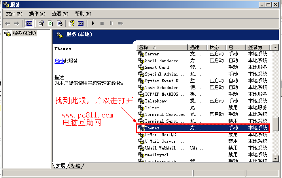The height and width of the screenshot is (178, 282).
Task: Select the UMail WebMail service name
Action: pyautogui.click(x=165, y=148)
